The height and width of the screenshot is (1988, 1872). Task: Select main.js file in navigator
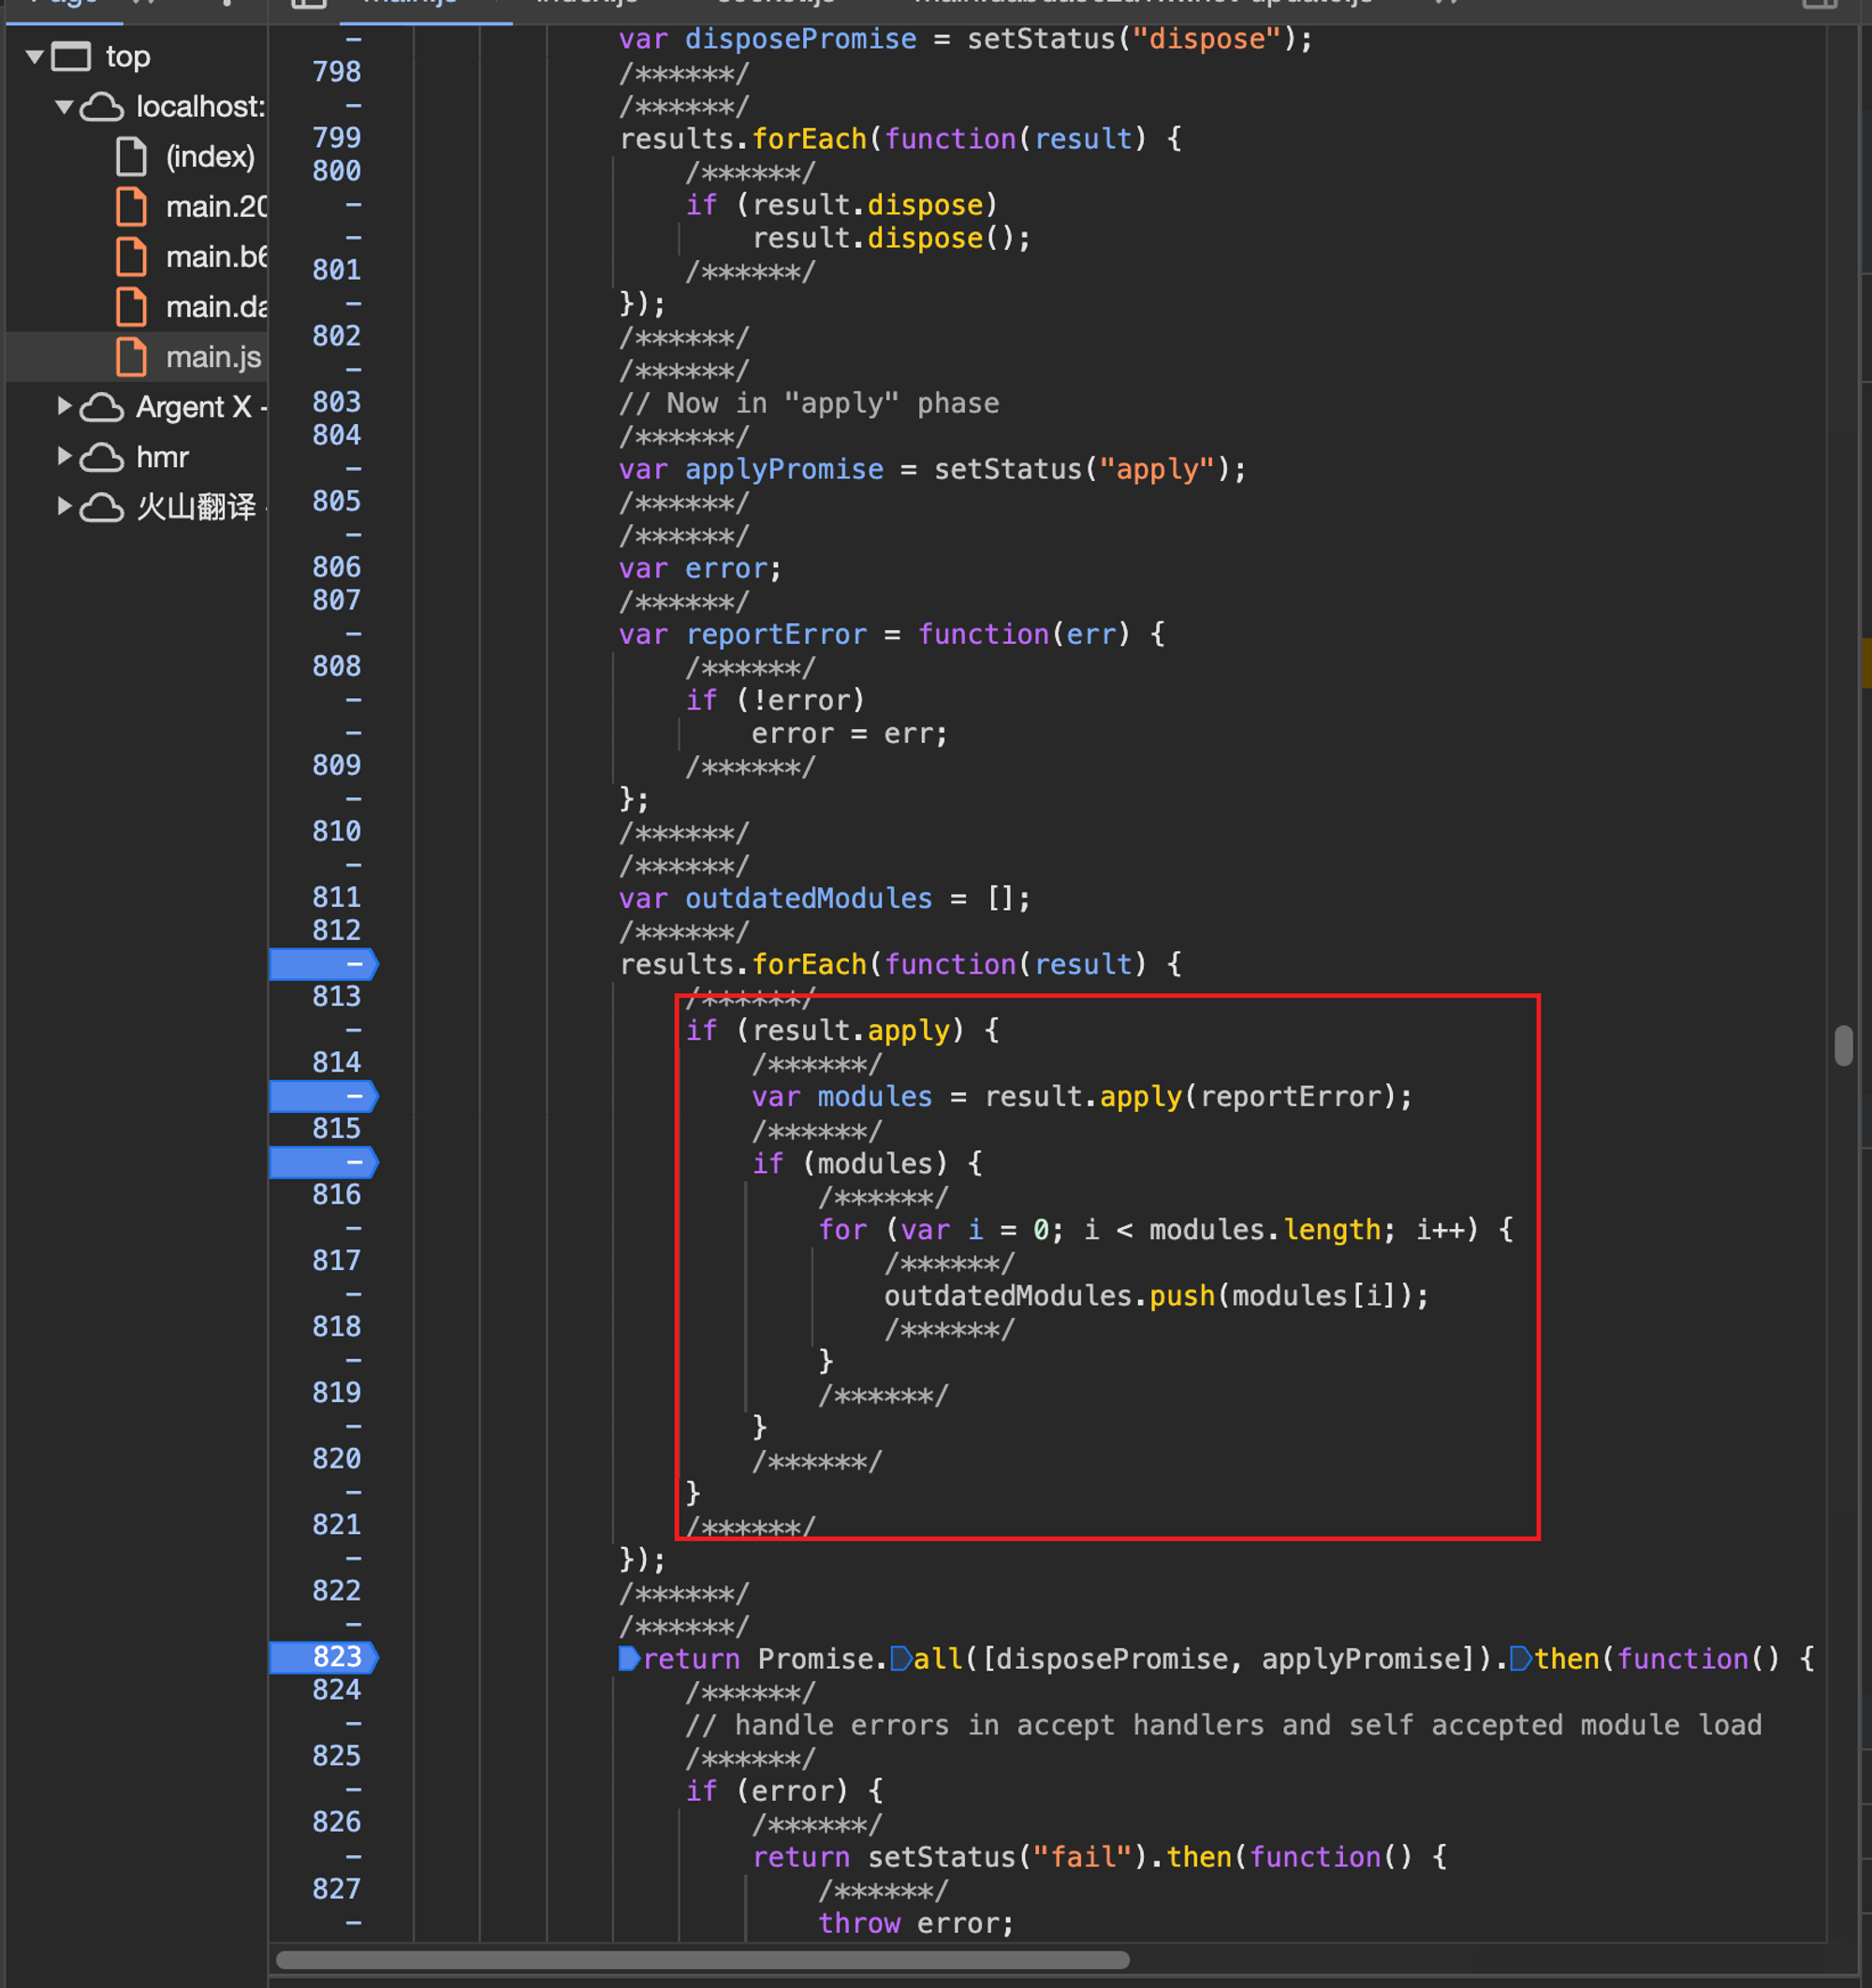click(x=212, y=357)
